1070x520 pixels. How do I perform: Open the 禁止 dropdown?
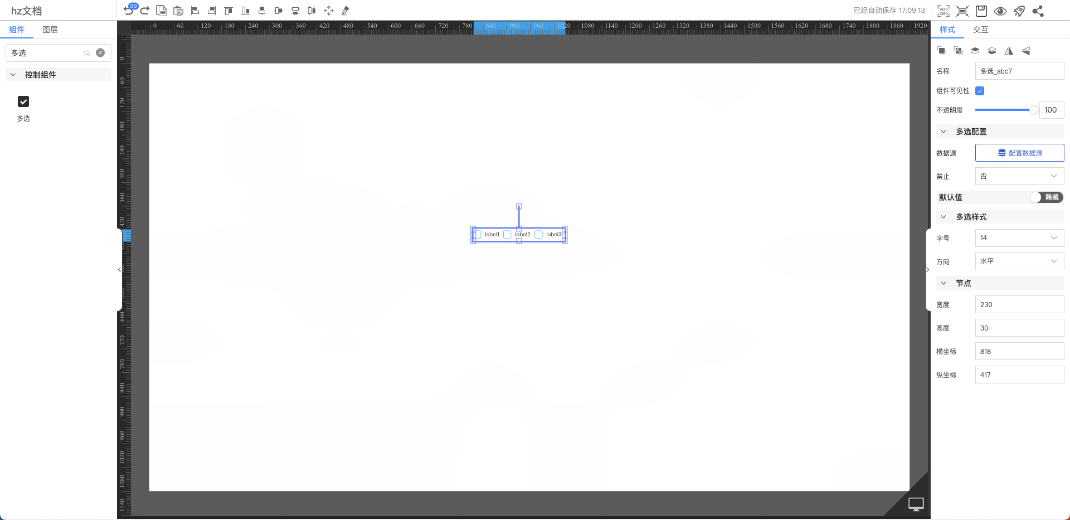click(1019, 176)
